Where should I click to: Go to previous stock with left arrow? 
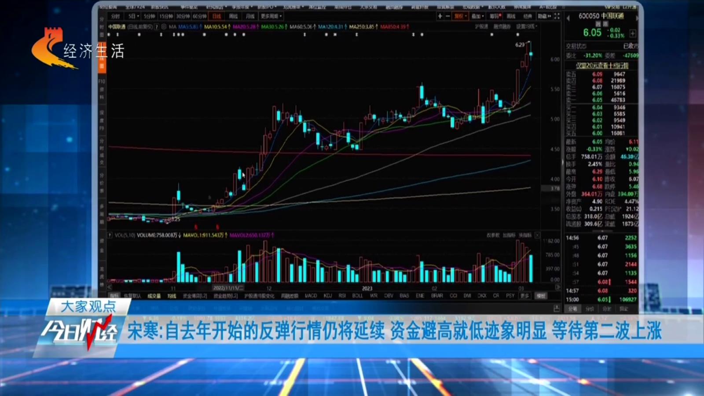tap(568, 18)
